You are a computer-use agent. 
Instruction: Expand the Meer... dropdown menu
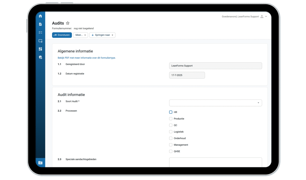81,35
